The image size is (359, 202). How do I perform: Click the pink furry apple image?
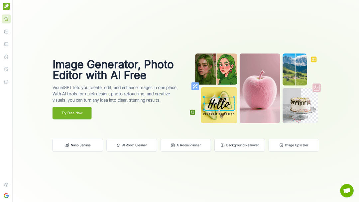pyautogui.click(x=260, y=88)
